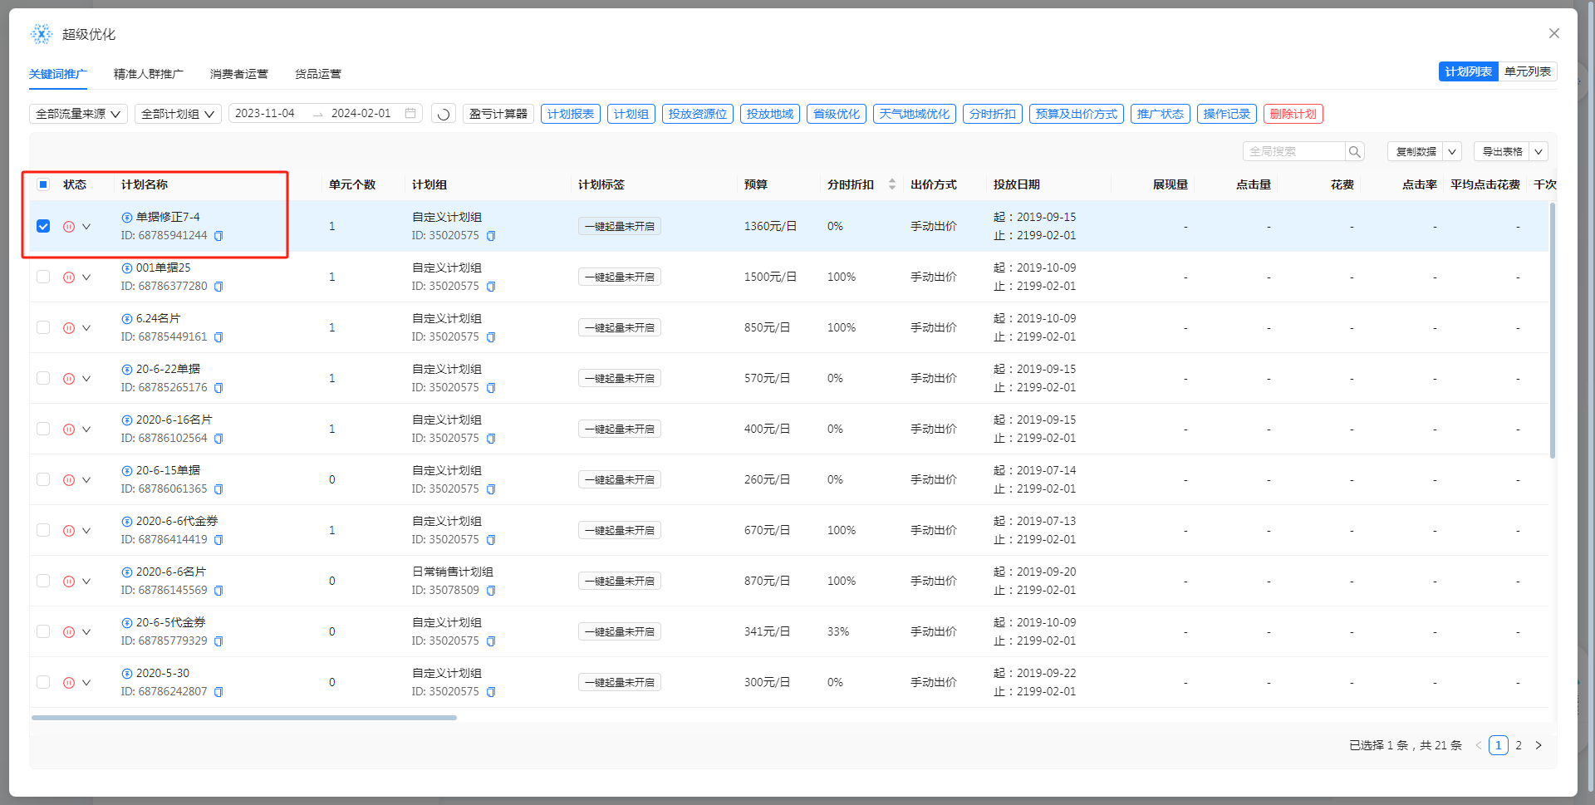Click the plan icon beside 2020-5-30
1595x805 pixels.
click(x=127, y=674)
